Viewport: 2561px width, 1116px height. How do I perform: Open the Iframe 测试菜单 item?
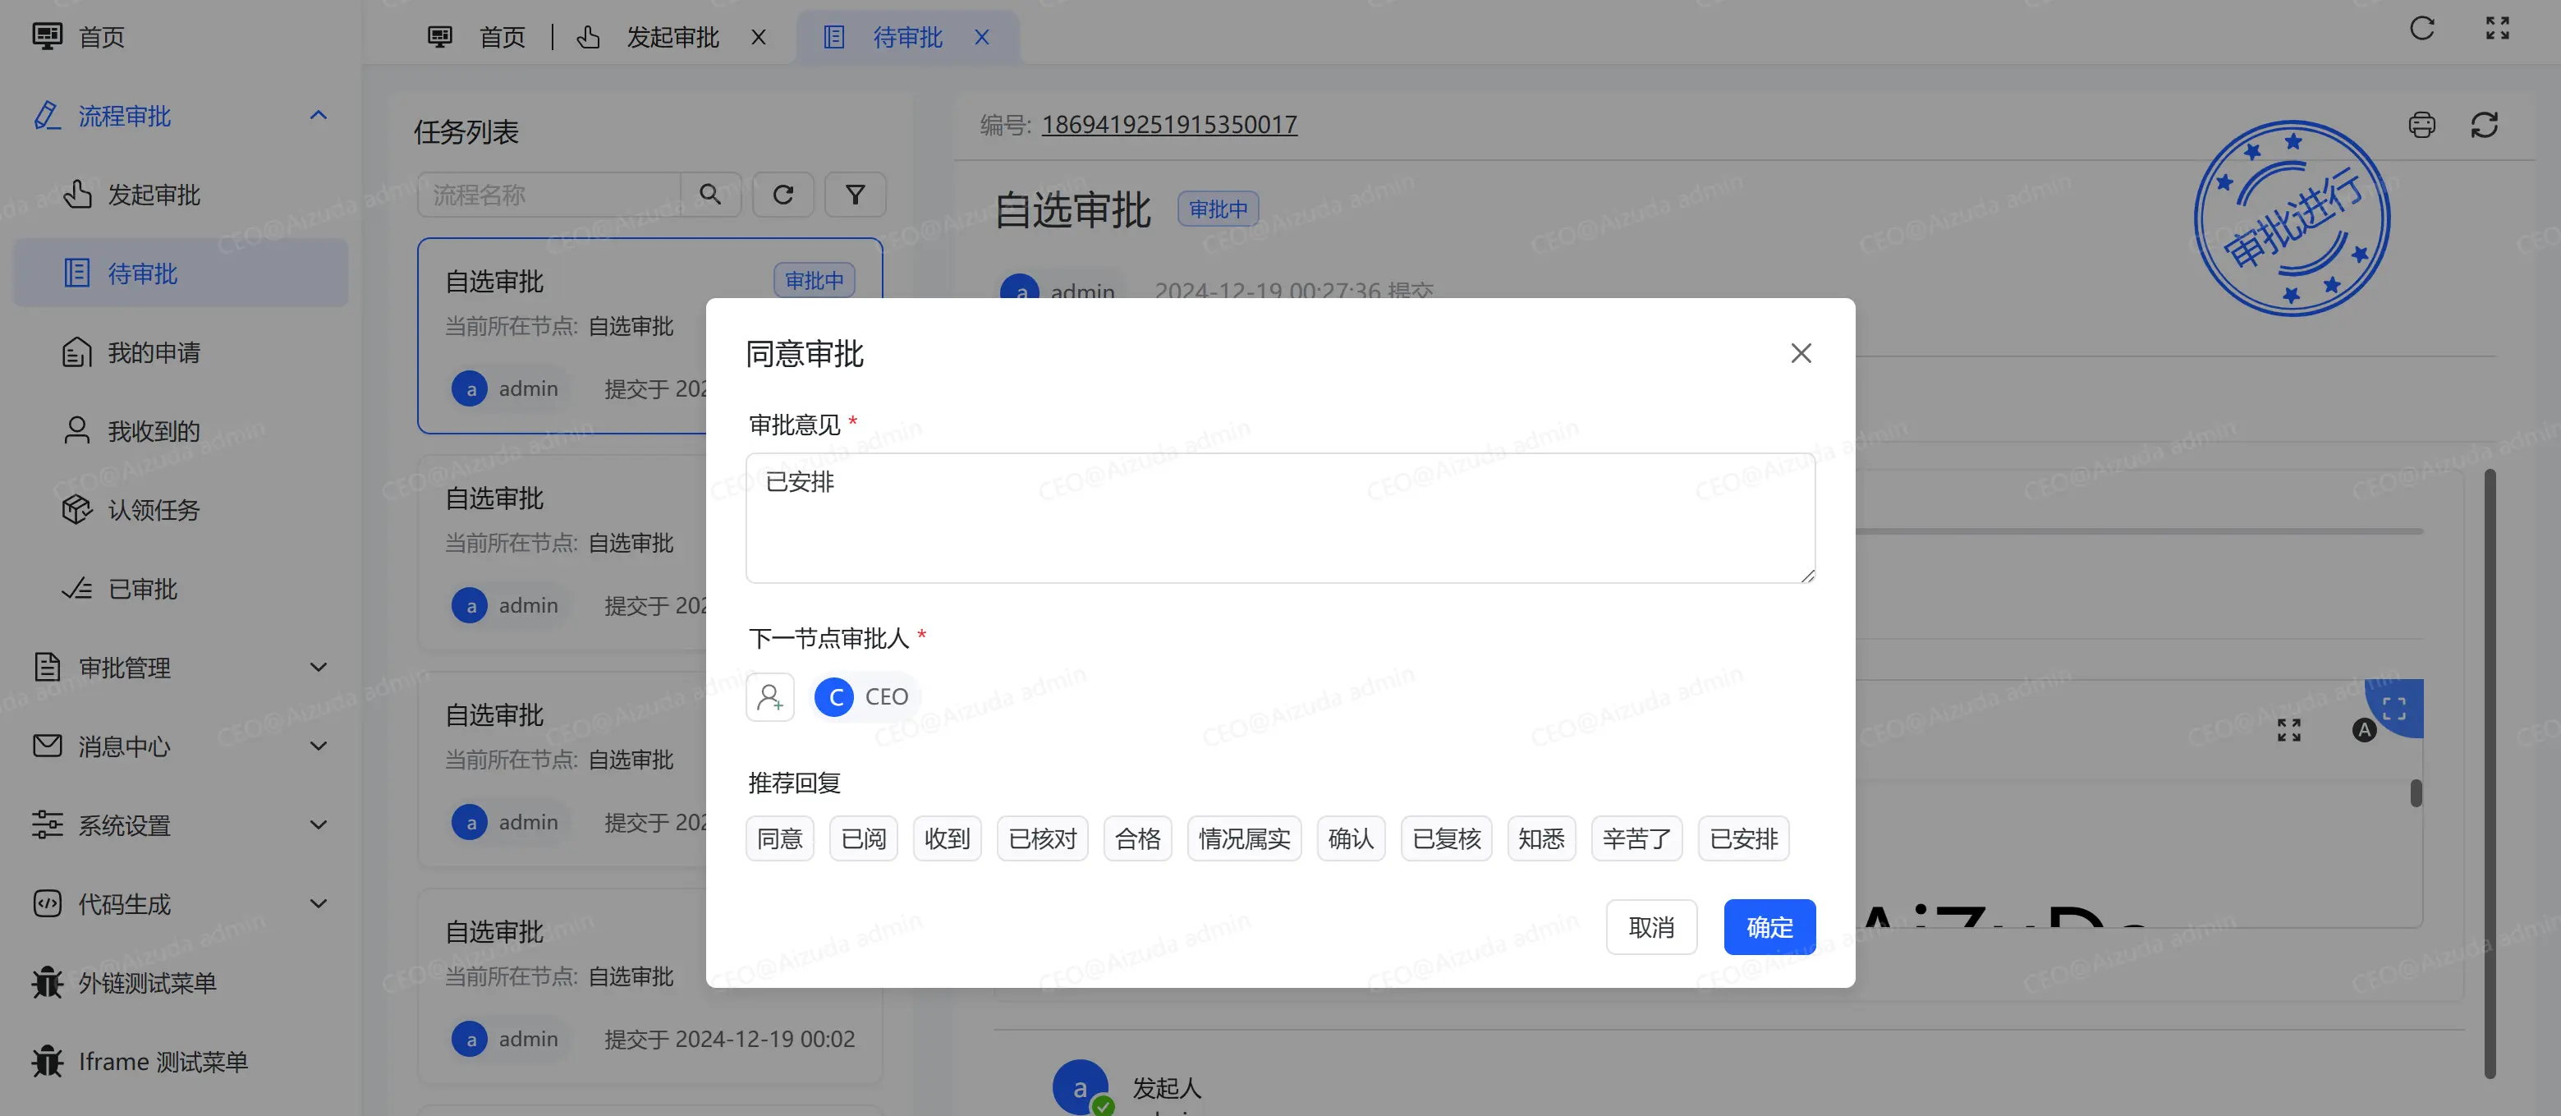coord(181,1061)
